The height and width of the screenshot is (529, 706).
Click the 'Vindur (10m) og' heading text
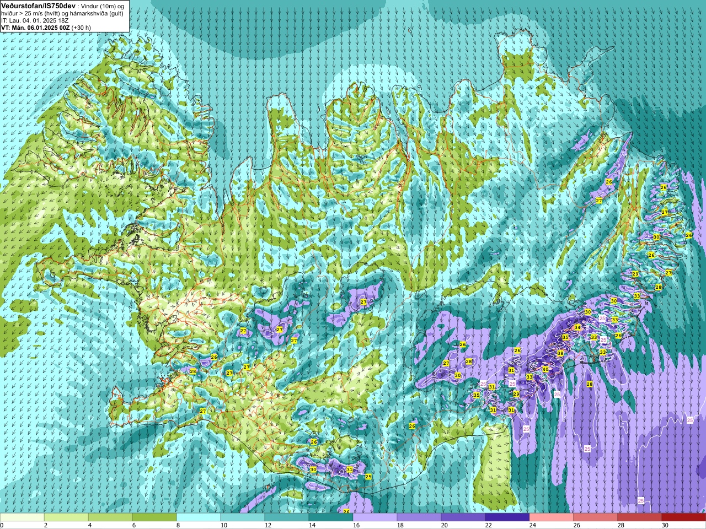[104, 6]
